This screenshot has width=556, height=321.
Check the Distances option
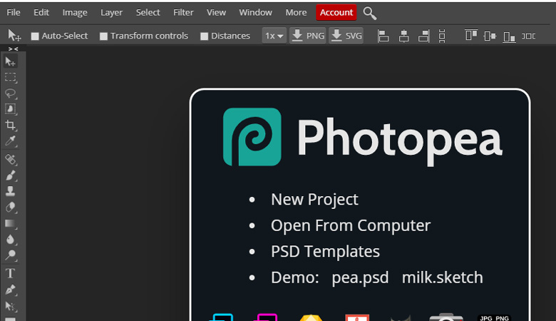pyautogui.click(x=204, y=36)
